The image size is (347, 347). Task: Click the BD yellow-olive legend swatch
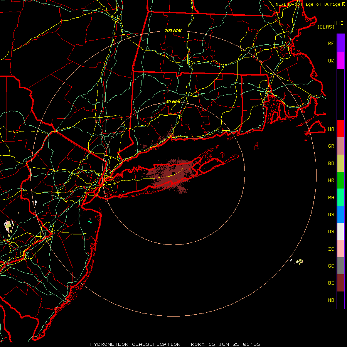tap(340, 163)
